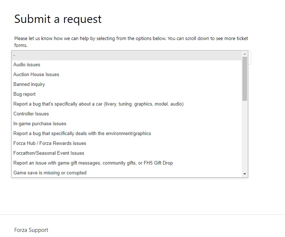Click the list's scroll up arrow
The image size is (285, 237).
245,54
